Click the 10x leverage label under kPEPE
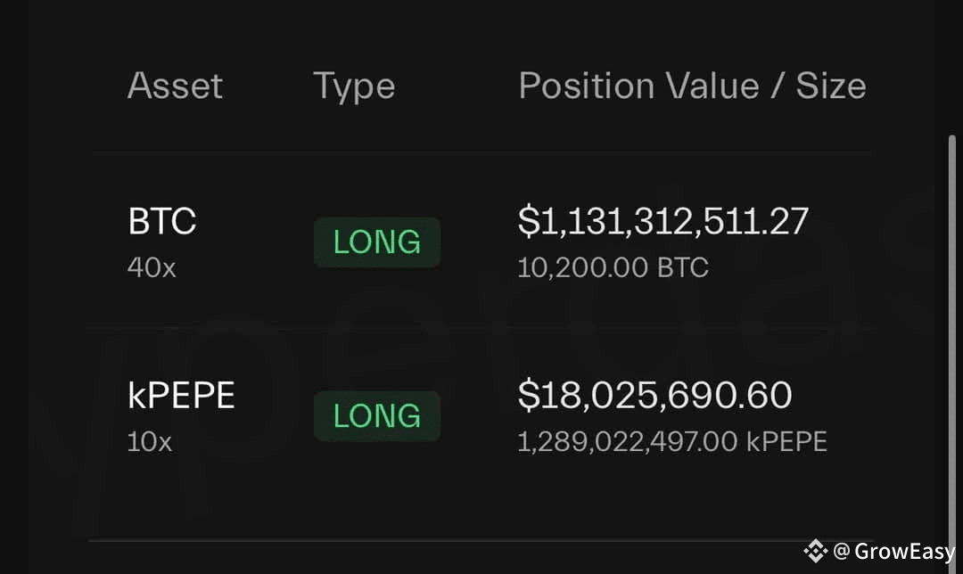Image resolution: width=963 pixels, height=574 pixels. (x=150, y=441)
